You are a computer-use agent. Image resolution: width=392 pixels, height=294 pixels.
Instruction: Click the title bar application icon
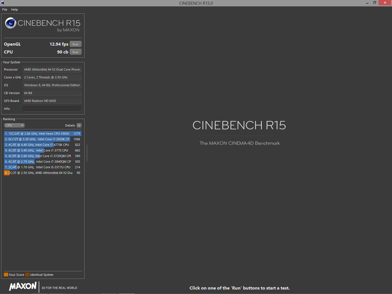click(3, 3)
